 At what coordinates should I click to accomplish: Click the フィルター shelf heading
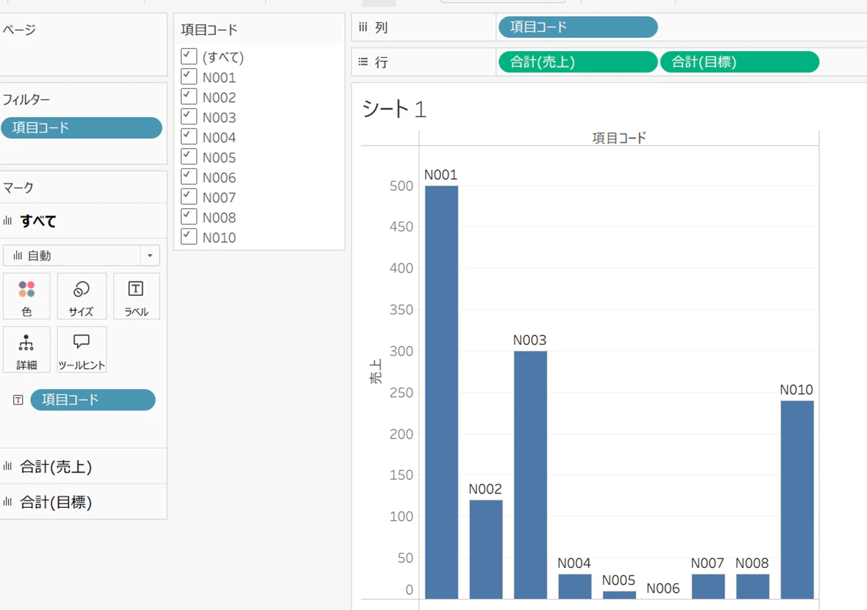tap(26, 99)
